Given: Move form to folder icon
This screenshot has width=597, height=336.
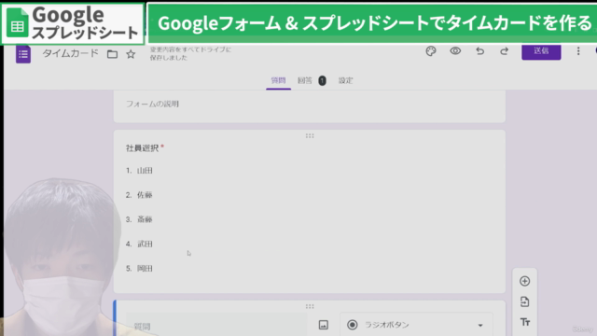Looking at the screenshot, I should point(112,54).
